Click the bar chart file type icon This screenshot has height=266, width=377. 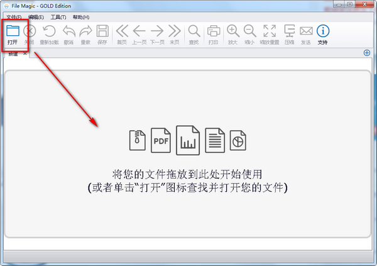pyautogui.click(x=188, y=140)
